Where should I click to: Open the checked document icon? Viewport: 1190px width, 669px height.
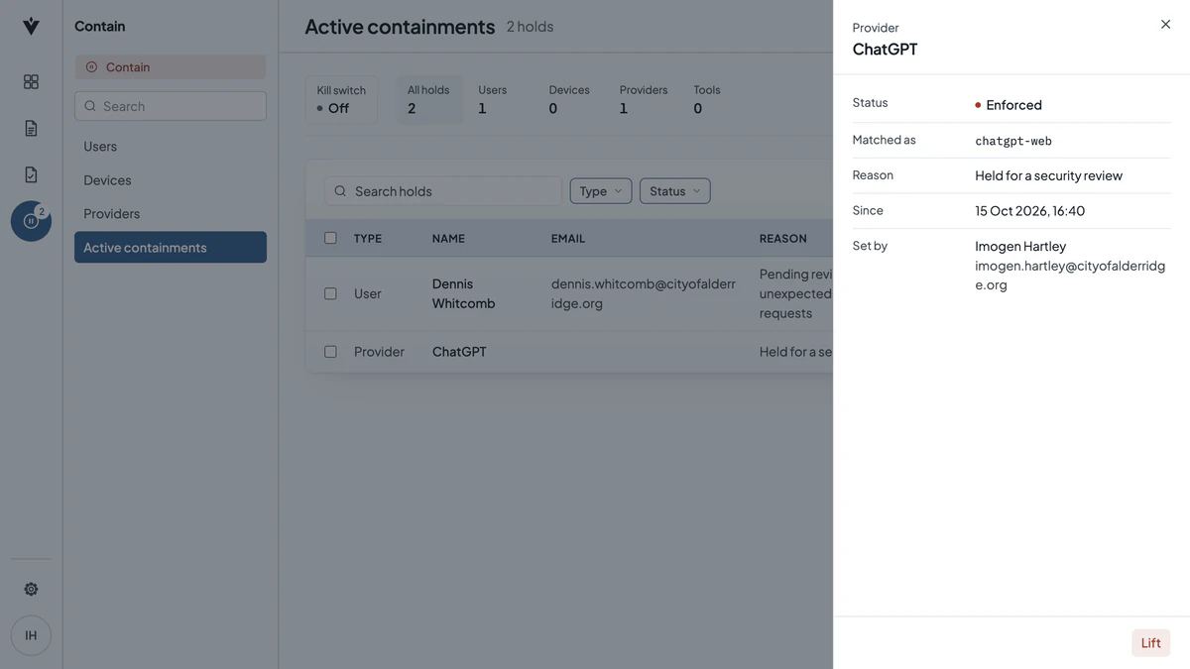coord(31,174)
